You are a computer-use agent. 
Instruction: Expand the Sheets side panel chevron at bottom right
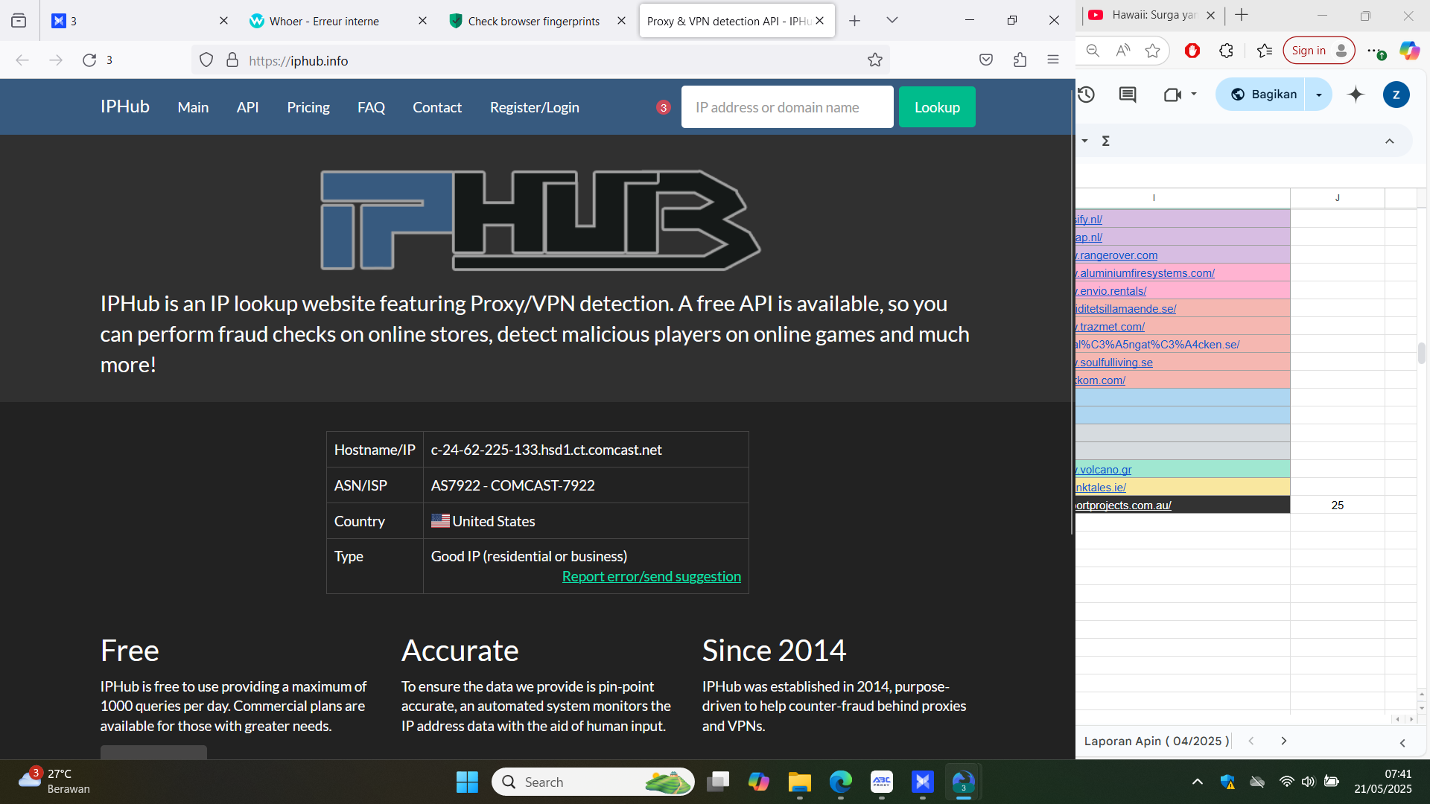(x=1402, y=742)
